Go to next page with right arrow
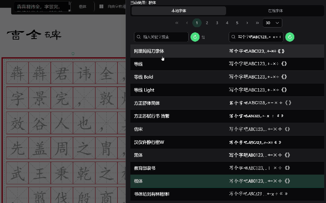The height and width of the screenshot is (203, 326). click(x=247, y=23)
